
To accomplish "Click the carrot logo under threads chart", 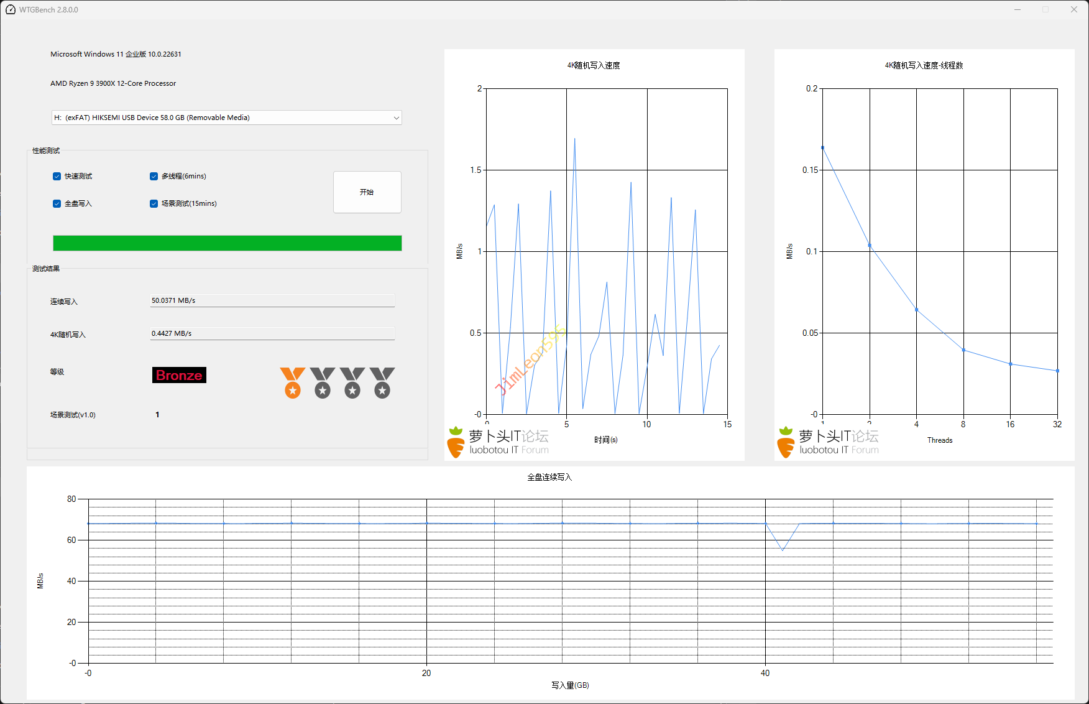I will click(x=786, y=442).
